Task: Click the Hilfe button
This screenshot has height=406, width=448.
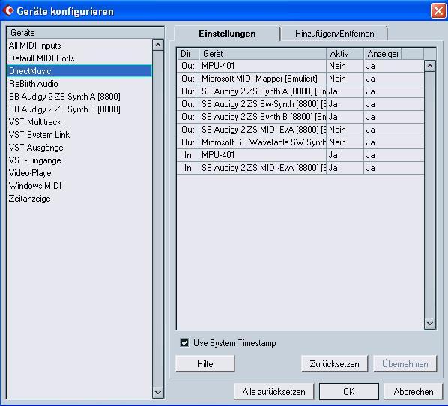Action: click(205, 364)
